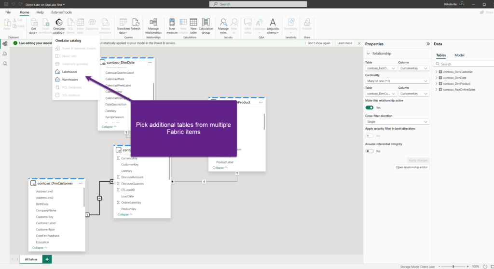This screenshot has width=494, height=269.
Task: Add a new layout tab with the plus button
Action: click(47, 259)
